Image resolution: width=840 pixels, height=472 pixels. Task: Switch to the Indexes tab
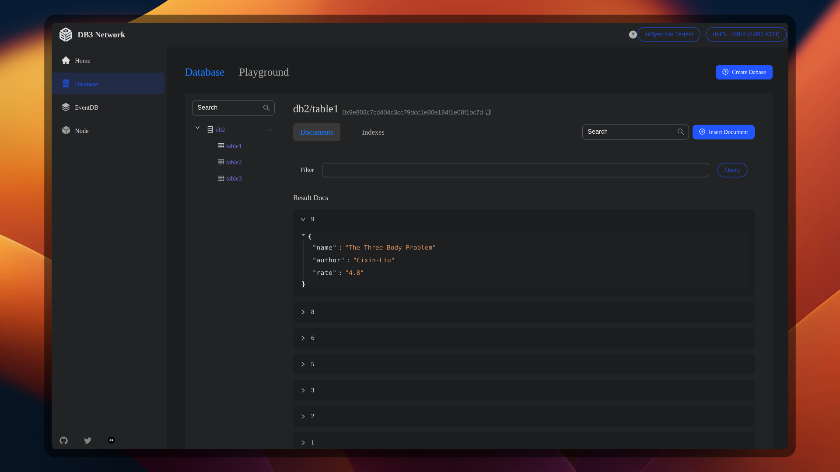pos(373,132)
